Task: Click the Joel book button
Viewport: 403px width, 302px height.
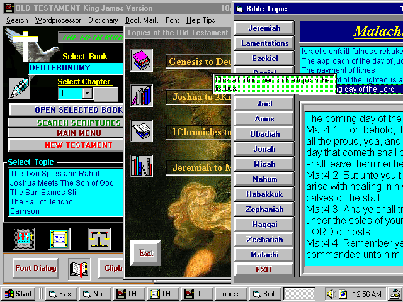Action: point(264,103)
